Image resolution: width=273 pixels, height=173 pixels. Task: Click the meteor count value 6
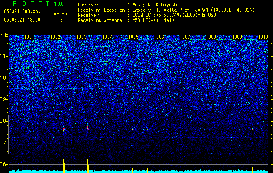tap(62, 20)
